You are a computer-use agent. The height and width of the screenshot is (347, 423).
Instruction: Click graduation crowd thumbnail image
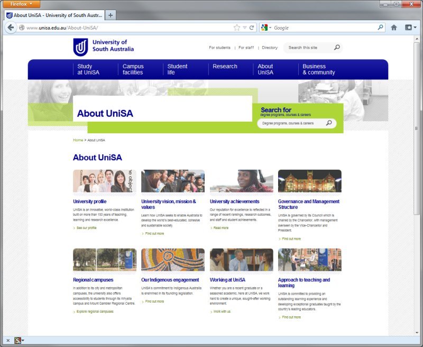click(x=173, y=181)
